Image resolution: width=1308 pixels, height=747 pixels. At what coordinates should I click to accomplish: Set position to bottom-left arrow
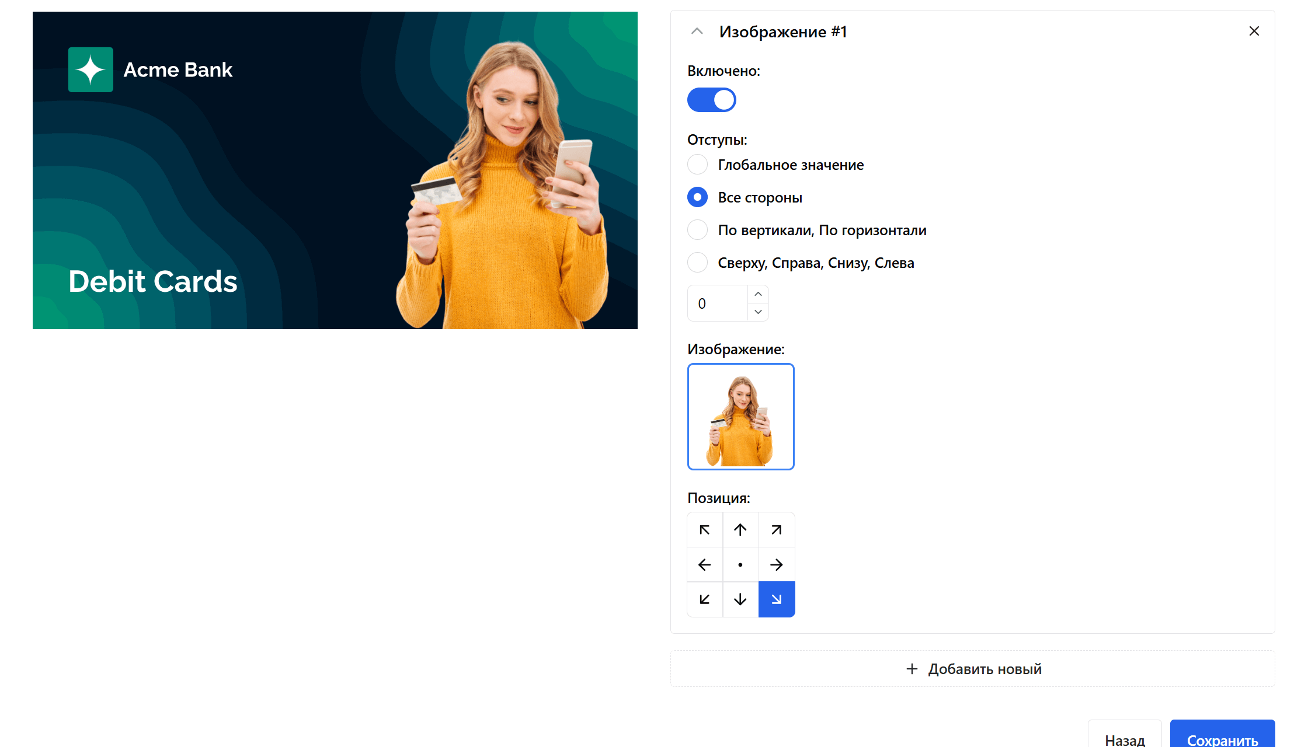tap(705, 599)
